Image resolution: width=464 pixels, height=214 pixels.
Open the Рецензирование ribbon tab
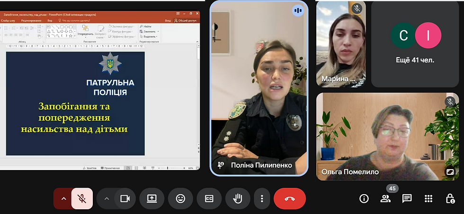click(x=32, y=21)
